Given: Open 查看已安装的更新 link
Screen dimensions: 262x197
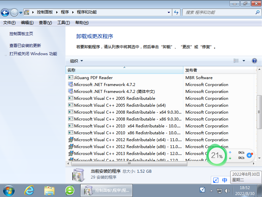Looking at the screenshot, I should (x=25, y=46).
